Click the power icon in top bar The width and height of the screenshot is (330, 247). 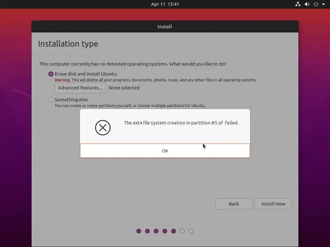tap(316, 4)
